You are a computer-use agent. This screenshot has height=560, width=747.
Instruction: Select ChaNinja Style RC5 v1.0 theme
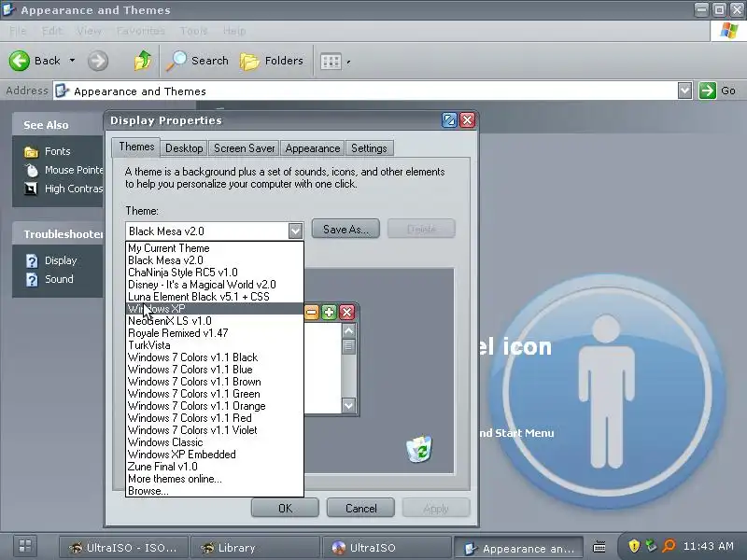click(215, 273)
